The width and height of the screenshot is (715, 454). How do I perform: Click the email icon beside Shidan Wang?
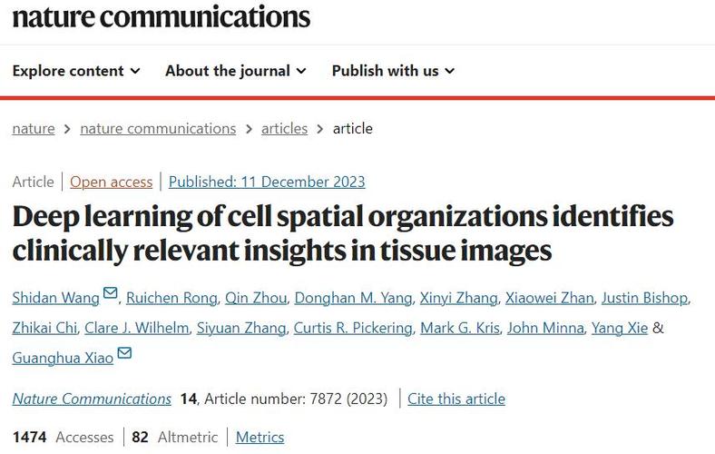(111, 292)
